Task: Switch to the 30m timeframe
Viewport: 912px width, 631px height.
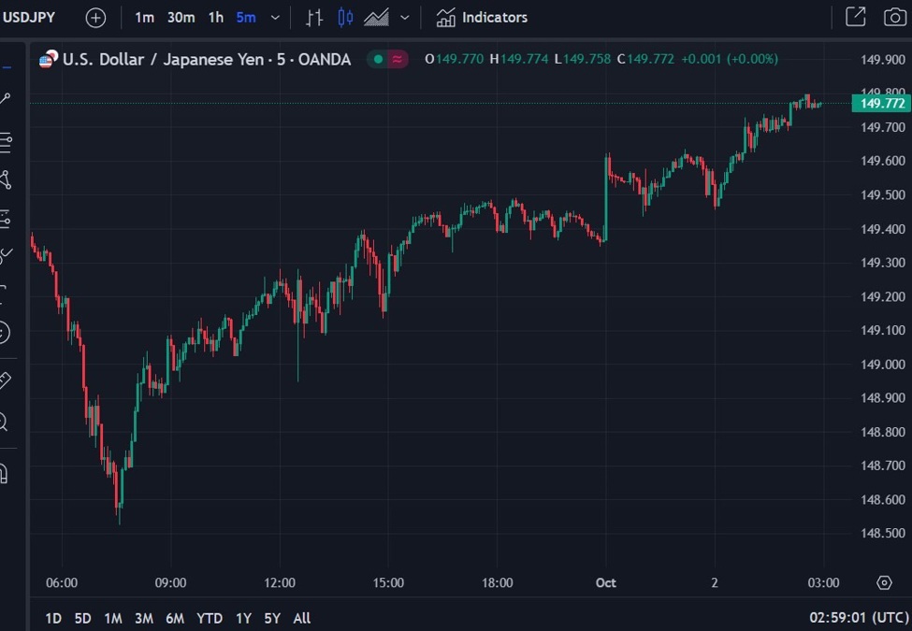Action: 181,18
